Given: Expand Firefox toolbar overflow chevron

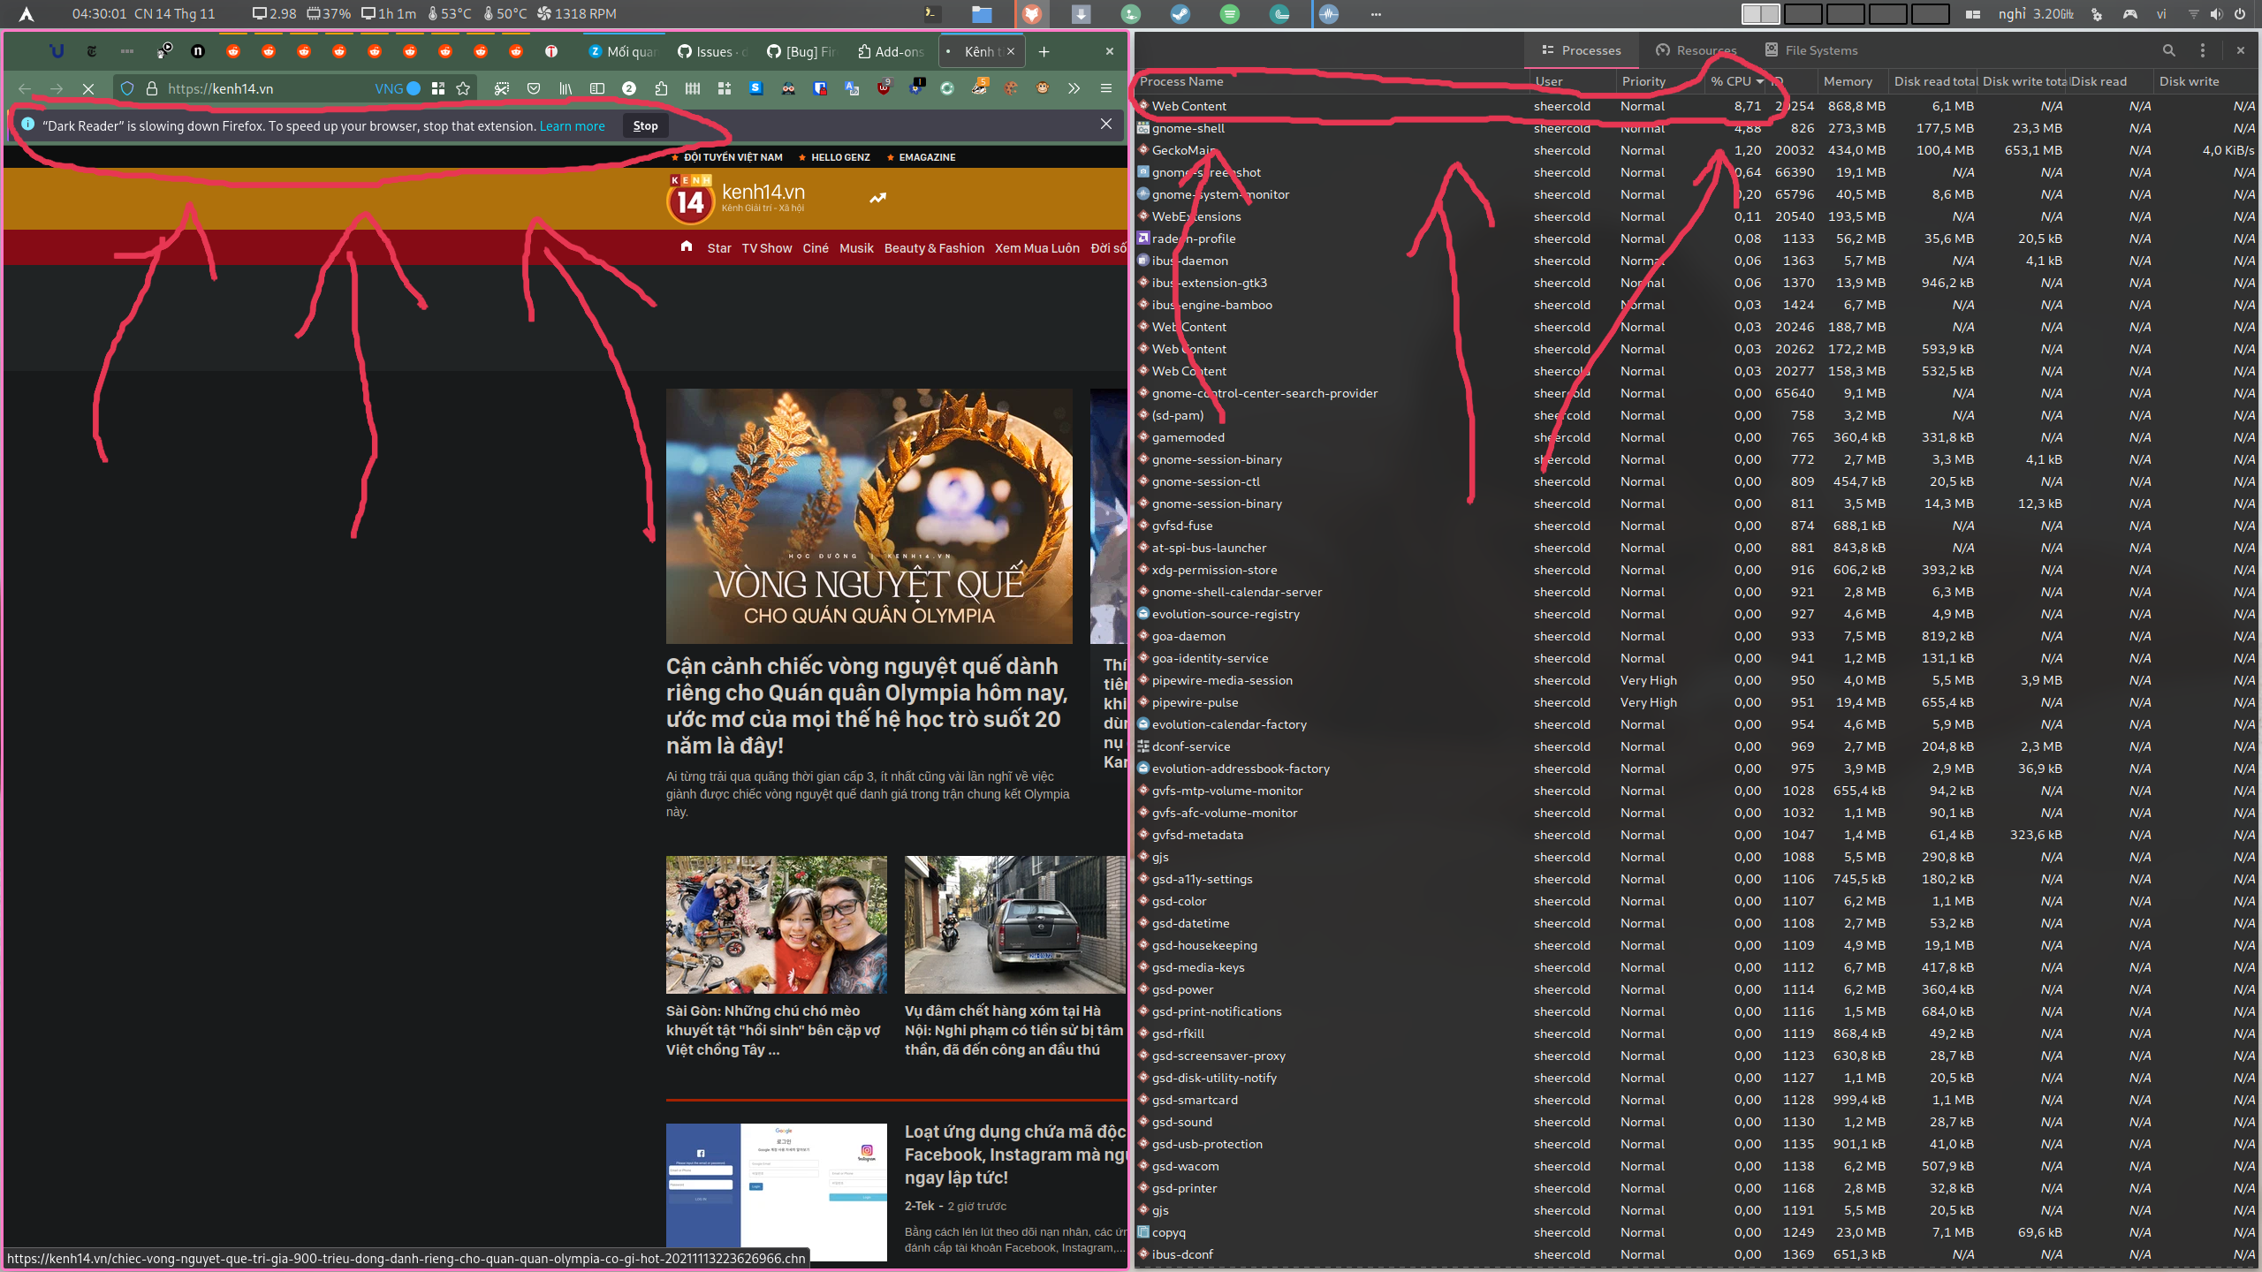Looking at the screenshot, I should click(x=1074, y=88).
